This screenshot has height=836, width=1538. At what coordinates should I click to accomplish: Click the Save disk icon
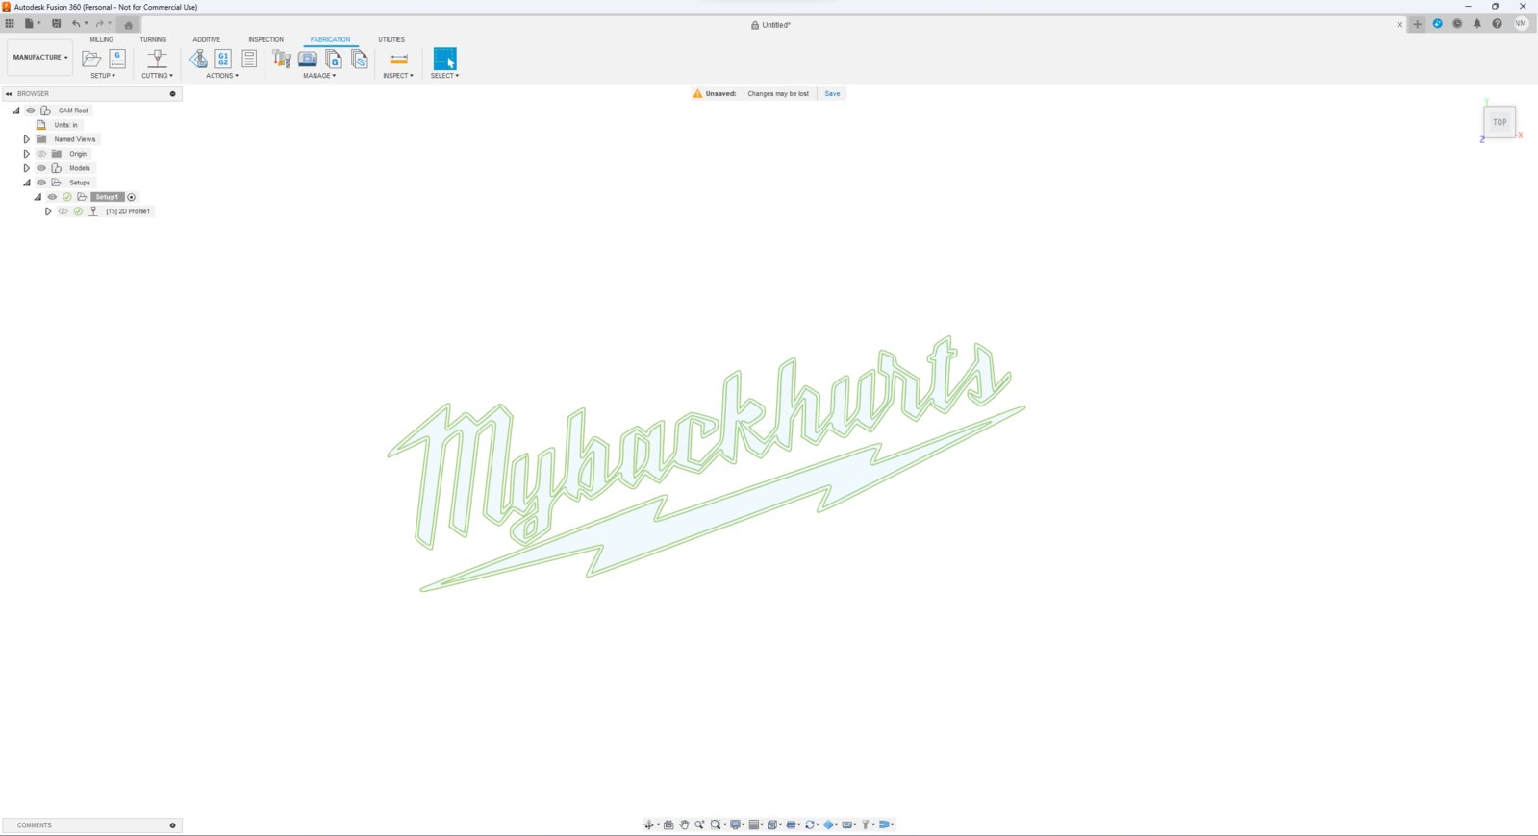(56, 24)
